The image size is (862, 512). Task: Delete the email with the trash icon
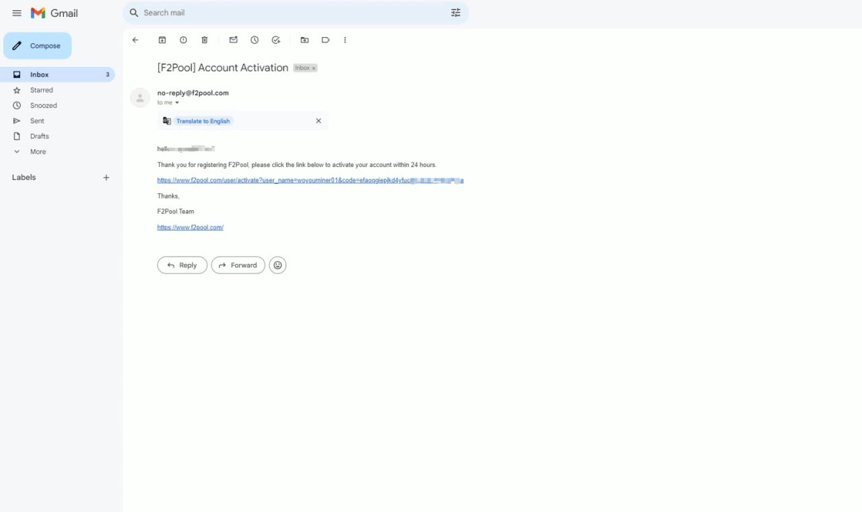[x=205, y=40]
